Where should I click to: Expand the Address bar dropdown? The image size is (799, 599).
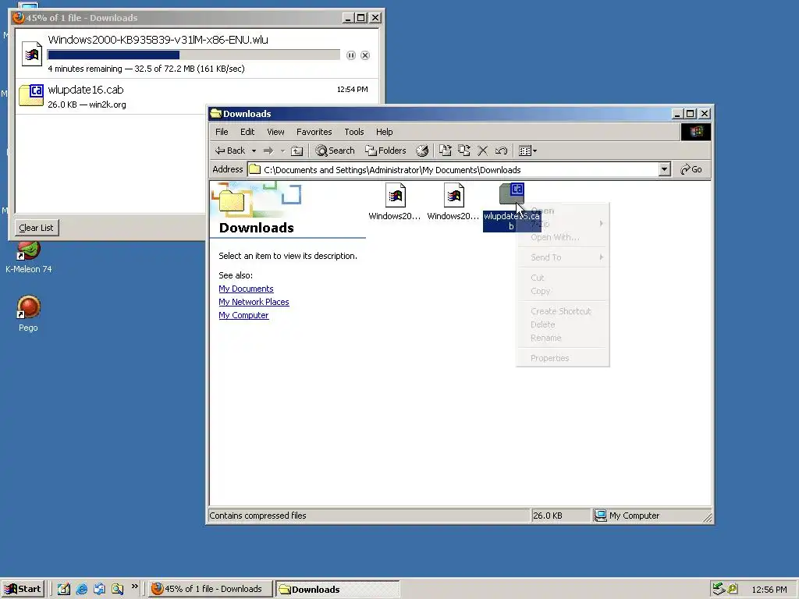coord(665,169)
